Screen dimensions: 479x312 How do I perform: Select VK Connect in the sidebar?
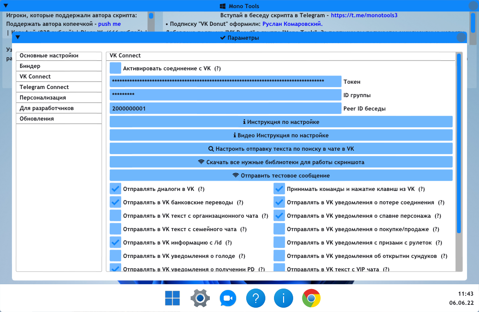coord(58,77)
